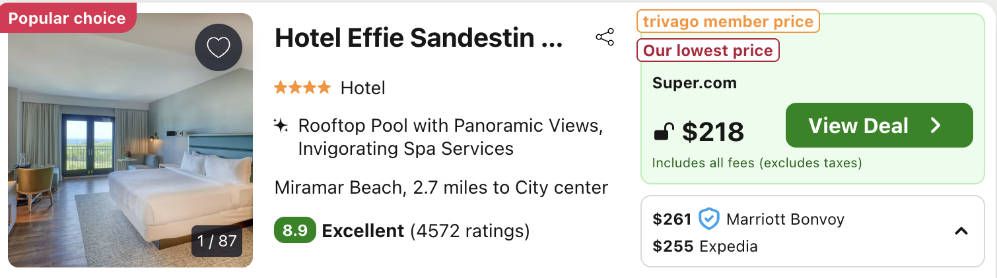
Task: Select the $261 Marriott Bonvoy offer
Action: pyautogui.click(x=748, y=219)
